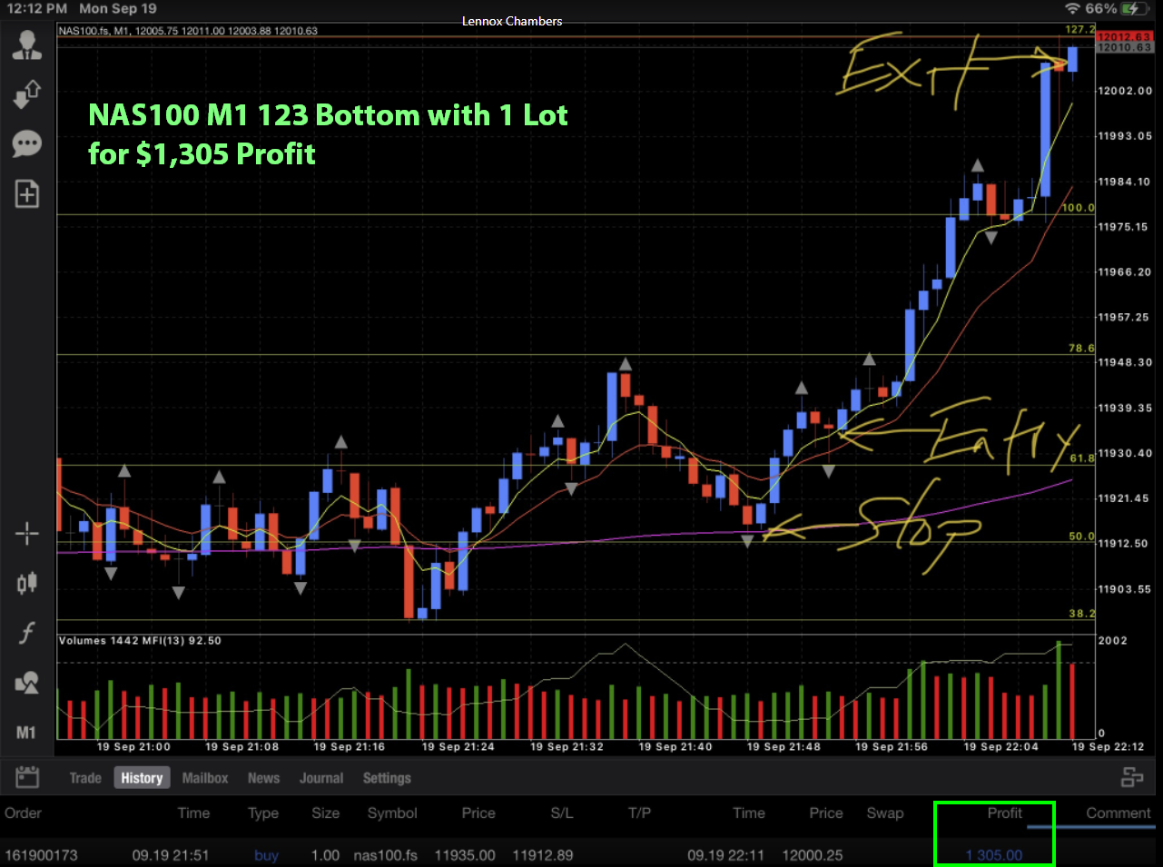Click the open time 09.19 21:51
This screenshot has width=1163, height=867.
(171, 855)
